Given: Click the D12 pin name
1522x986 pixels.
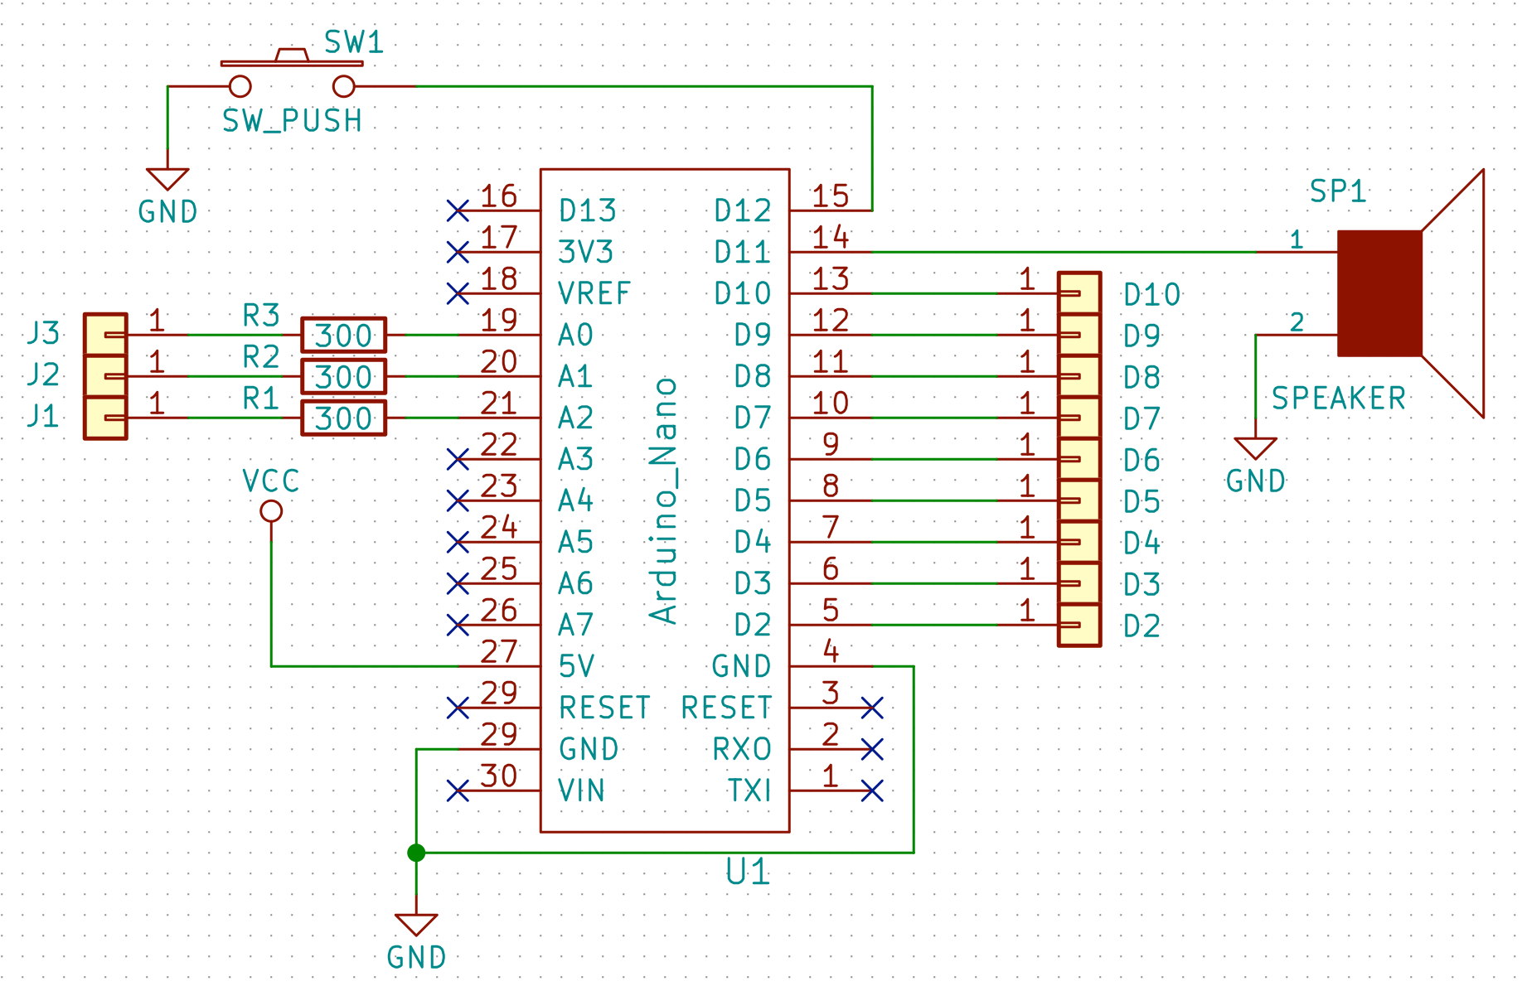Looking at the screenshot, I should pos(743,210).
